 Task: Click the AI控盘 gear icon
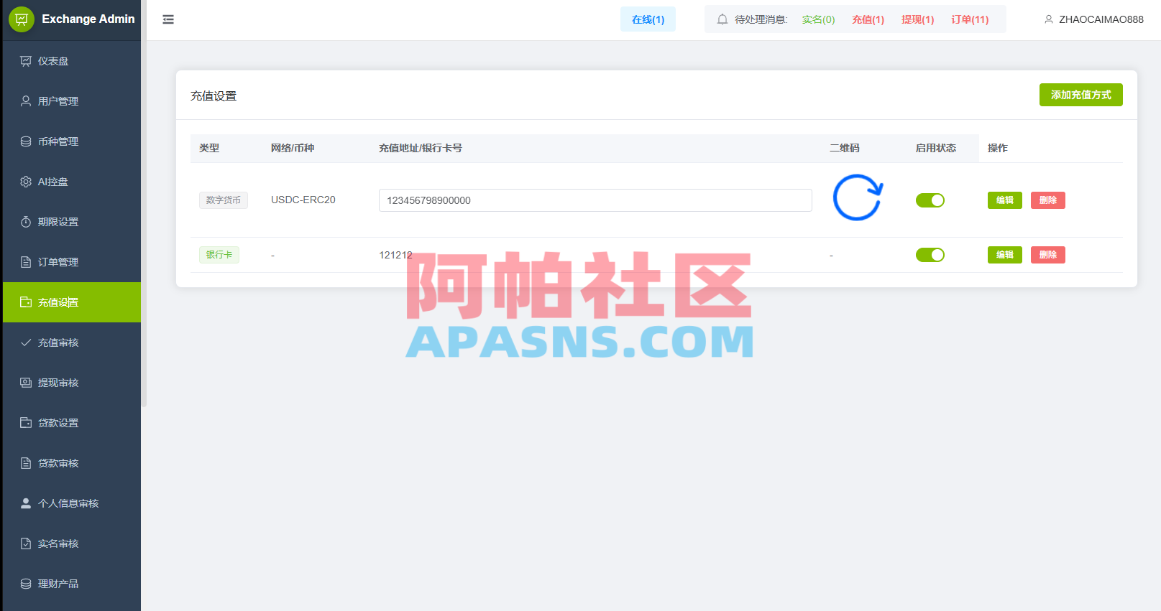point(26,182)
